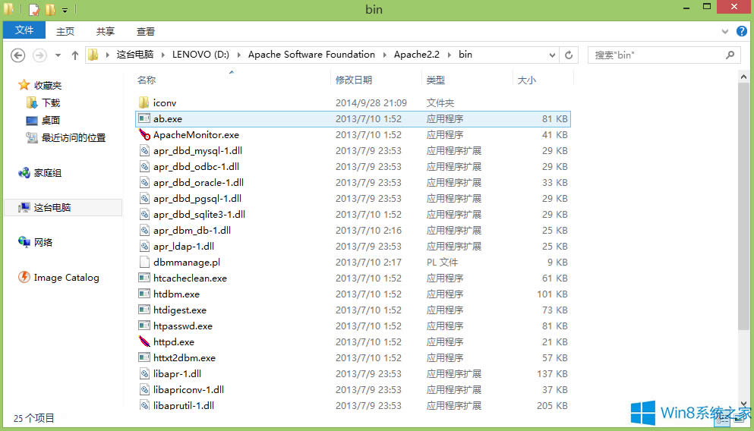Expand the chevron after 这台电脑 in path
This screenshot has width=754, height=431.
[163, 55]
